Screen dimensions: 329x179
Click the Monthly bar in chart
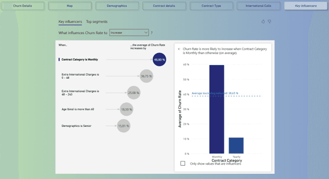(x=217, y=109)
